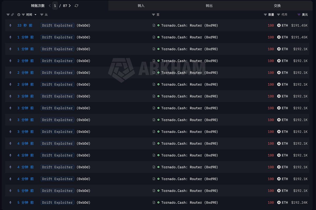Click ETH token icon in 33 秒 前 row
Viewport: 316px width, 210px height.
pos(279,25)
